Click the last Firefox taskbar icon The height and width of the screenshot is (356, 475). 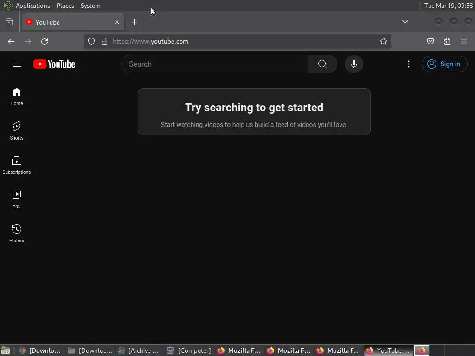422,350
